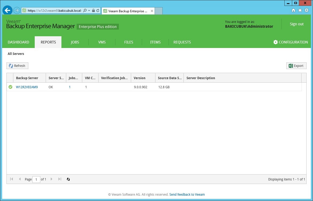Click version cell 9.0.0.902

click(140, 87)
